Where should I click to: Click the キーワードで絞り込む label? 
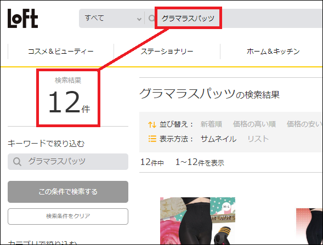pyautogui.click(x=46, y=144)
